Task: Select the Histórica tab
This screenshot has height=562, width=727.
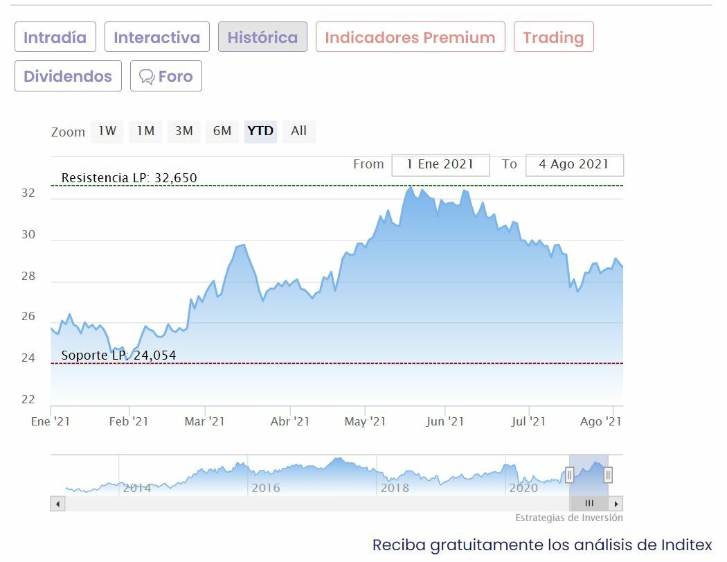Action: (x=262, y=37)
